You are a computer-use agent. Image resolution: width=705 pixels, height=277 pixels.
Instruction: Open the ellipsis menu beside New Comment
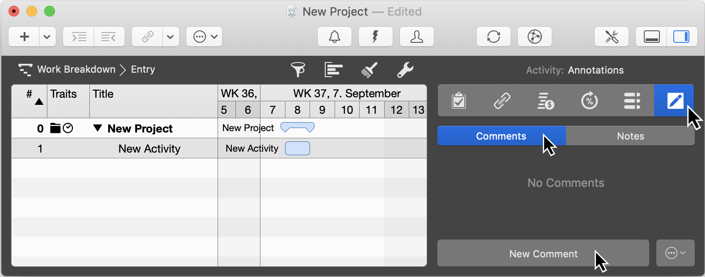(675, 253)
